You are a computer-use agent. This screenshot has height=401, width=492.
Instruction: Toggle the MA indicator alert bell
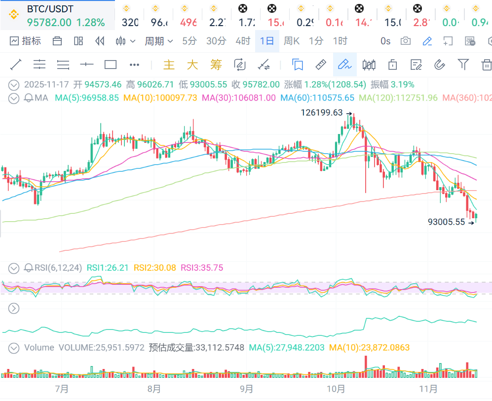point(29,98)
